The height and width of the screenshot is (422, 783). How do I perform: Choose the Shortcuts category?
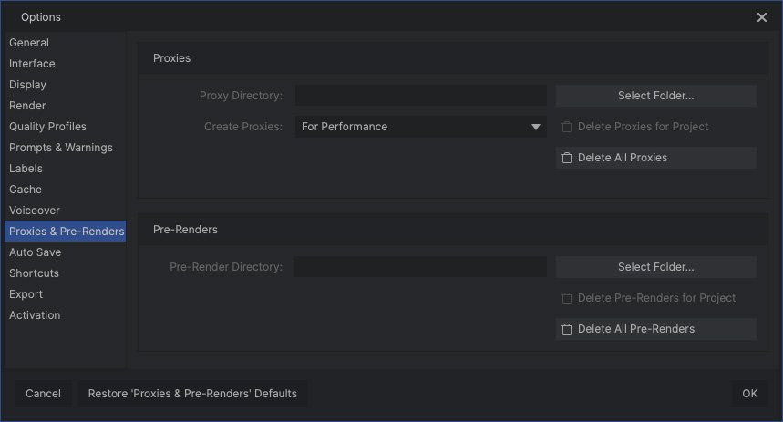tap(34, 273)
